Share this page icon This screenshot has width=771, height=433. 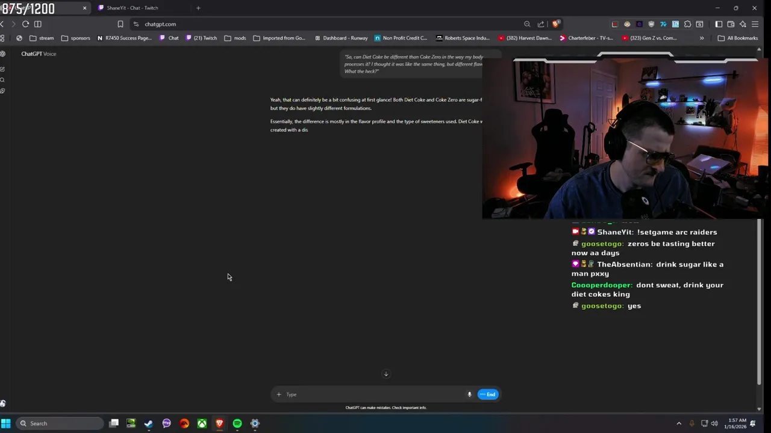coord(541,24)
